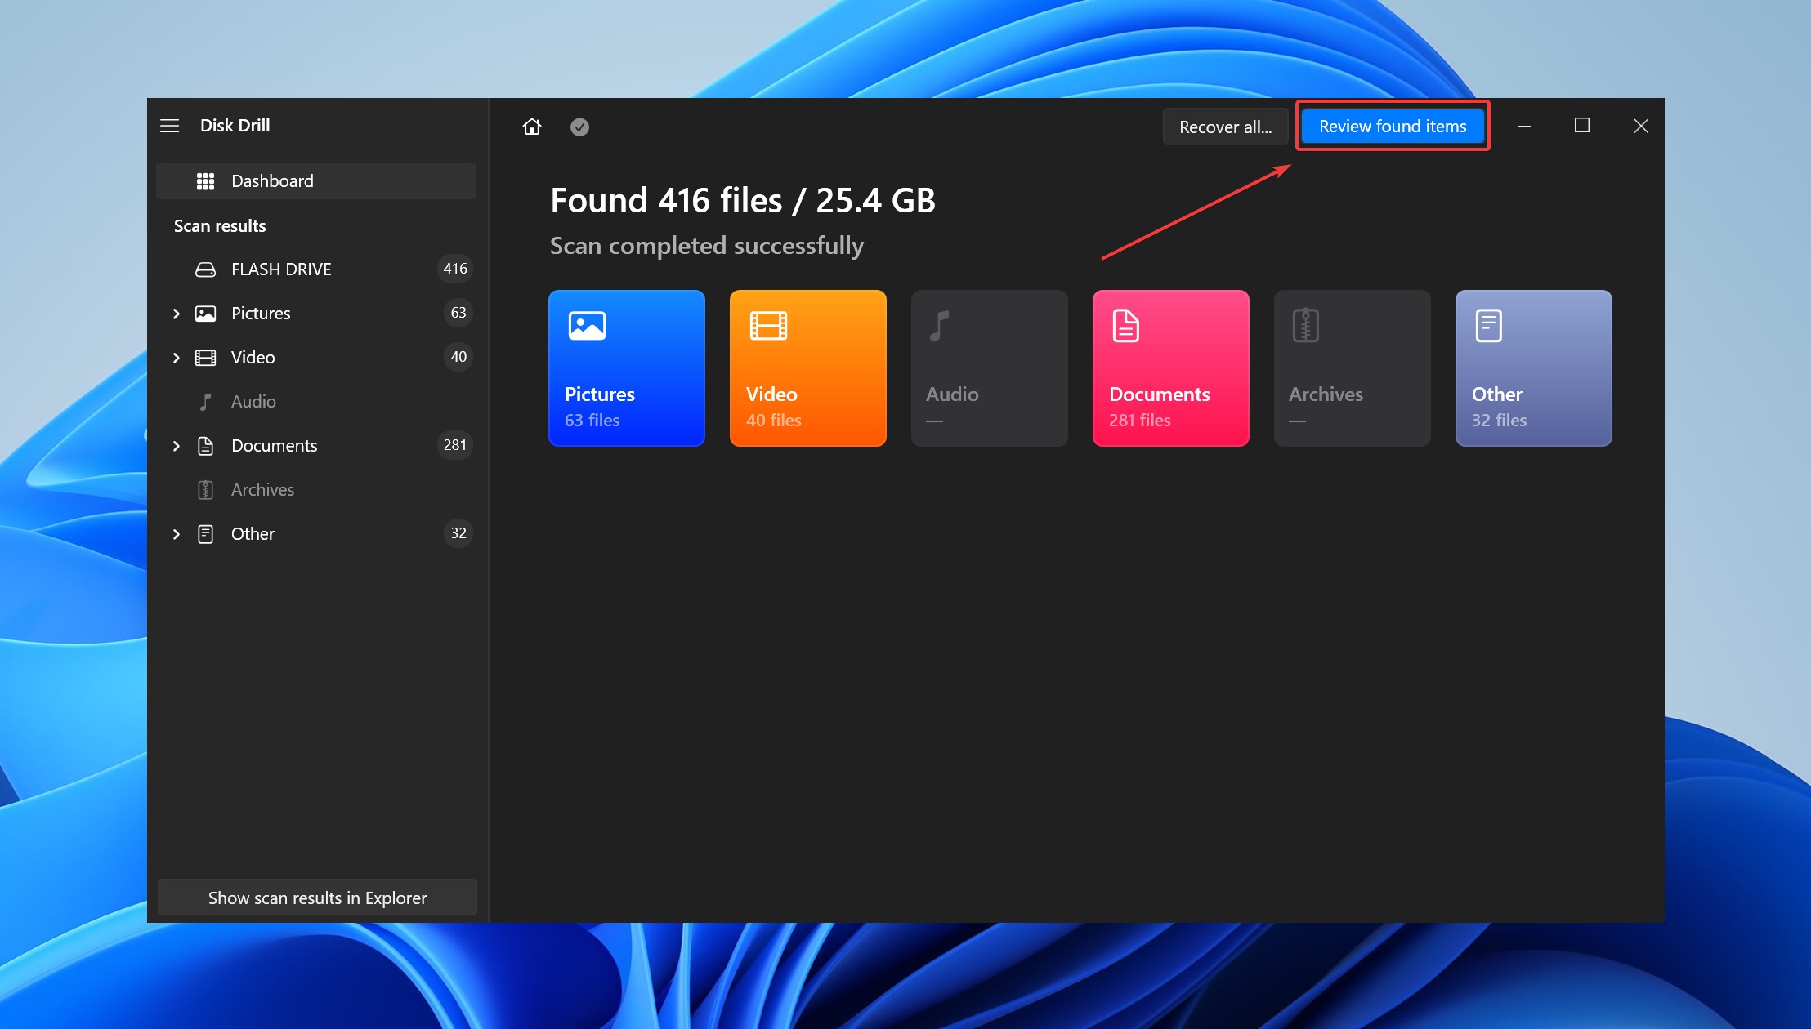This screenshot has height=1029, width=1811.
Task: Expand the Pictures tree node
Action: click(177, 314)
